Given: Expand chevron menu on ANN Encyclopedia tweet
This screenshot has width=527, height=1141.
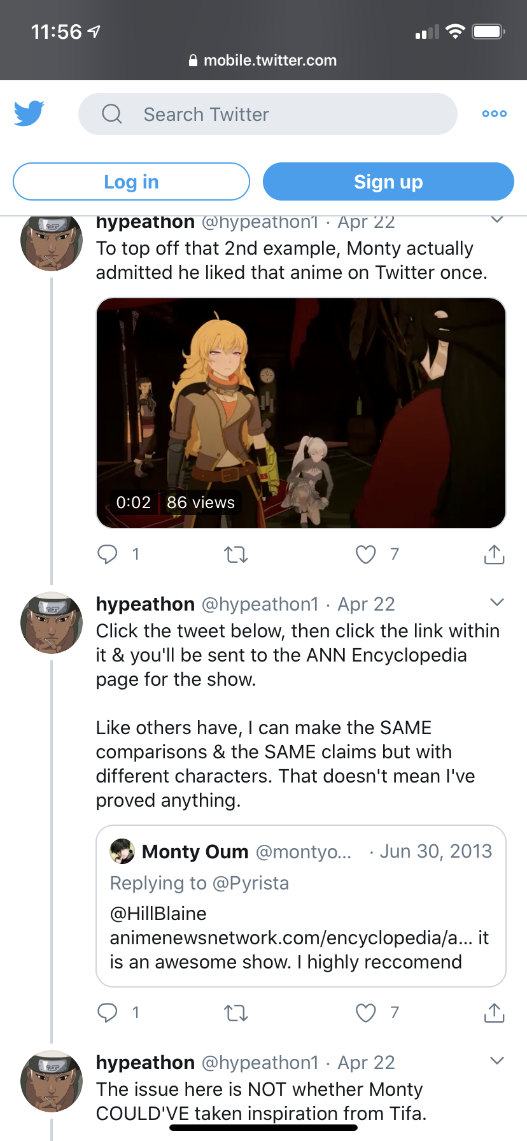Looking at the screenshot, I should (x=497, y=602).
